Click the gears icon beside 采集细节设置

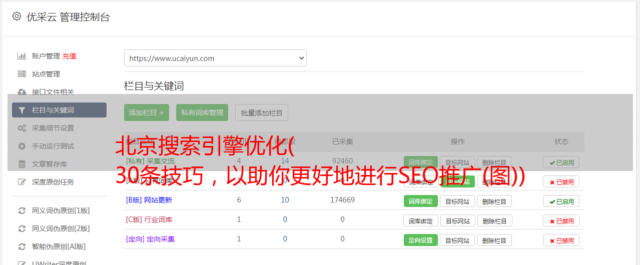pos(22,128)
